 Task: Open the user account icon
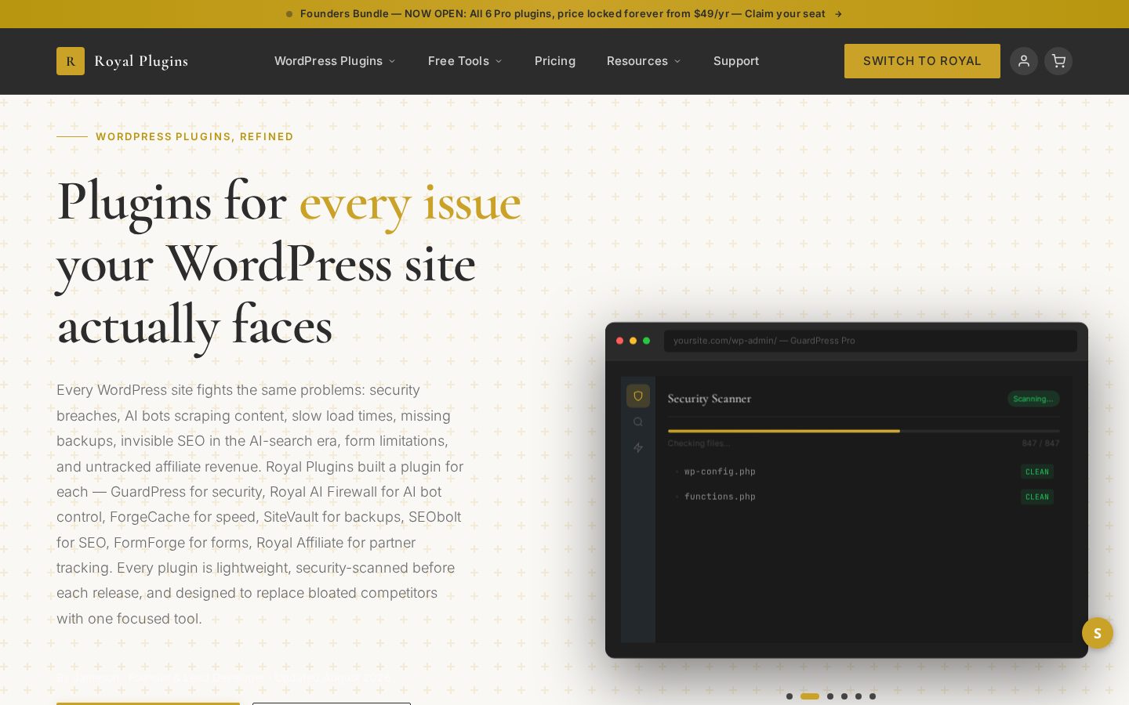(1023, 61)
